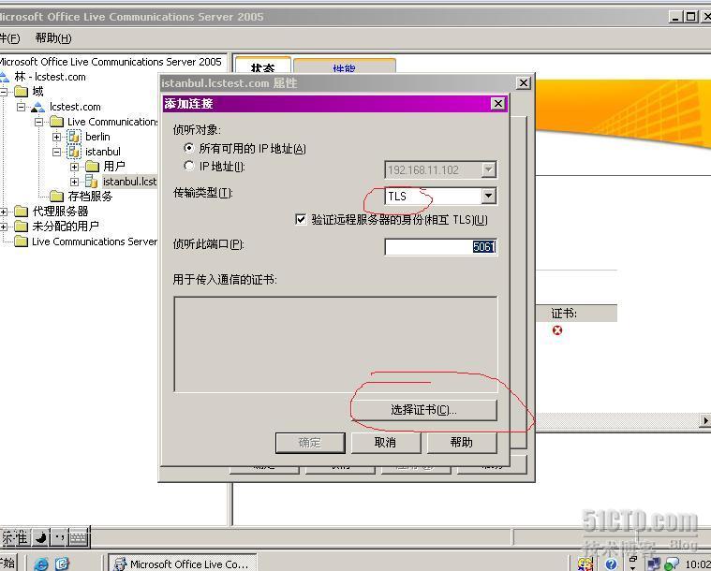
Task: Click the berlin pool icon
Action: [74, 137]
